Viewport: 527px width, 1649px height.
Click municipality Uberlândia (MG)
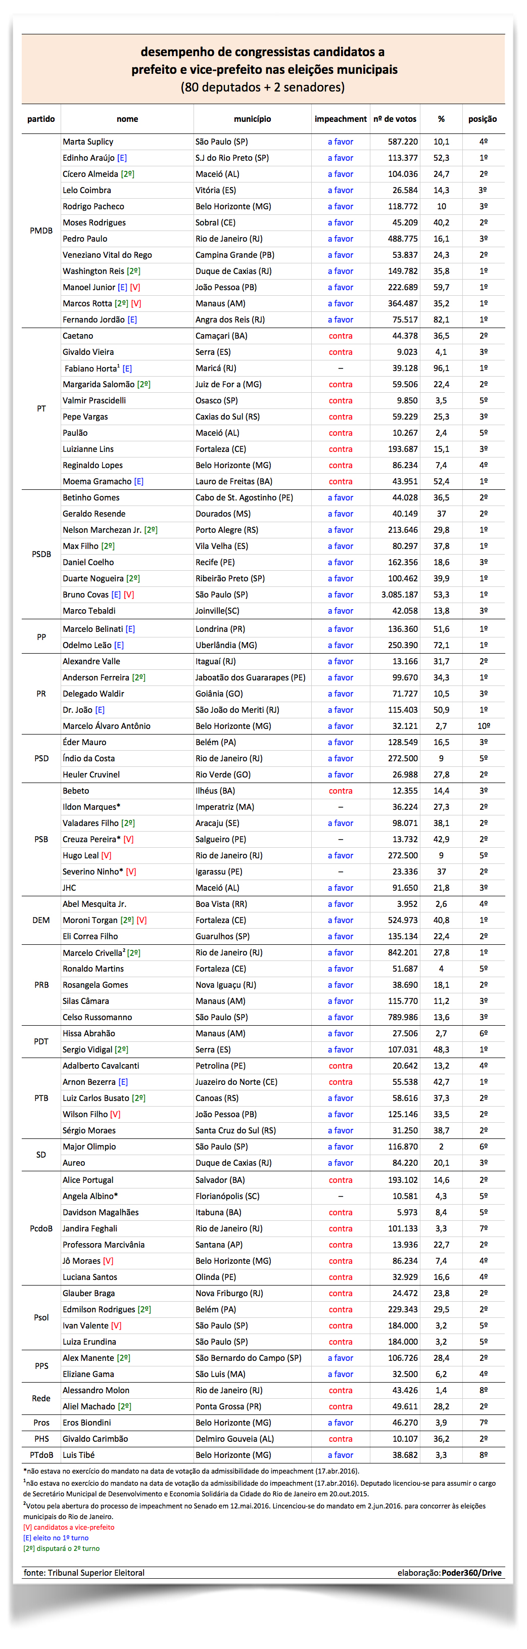click(x=226, y=645)
